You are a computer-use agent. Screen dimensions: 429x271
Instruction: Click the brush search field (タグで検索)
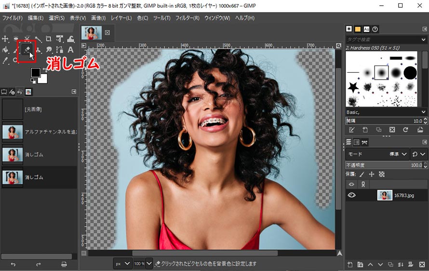(x=383, y=40)
